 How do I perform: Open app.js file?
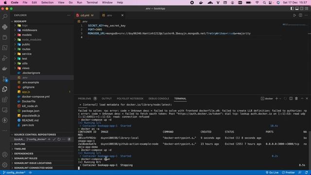pyautogui.click(x=26, y=92)
